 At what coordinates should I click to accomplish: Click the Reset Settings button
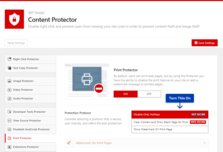tap(16, 43)
